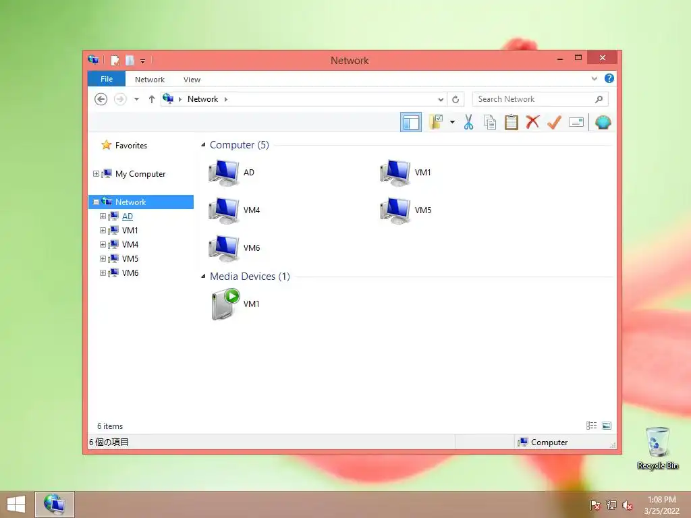Click the new folder icon in quick access toolbar

130,60
